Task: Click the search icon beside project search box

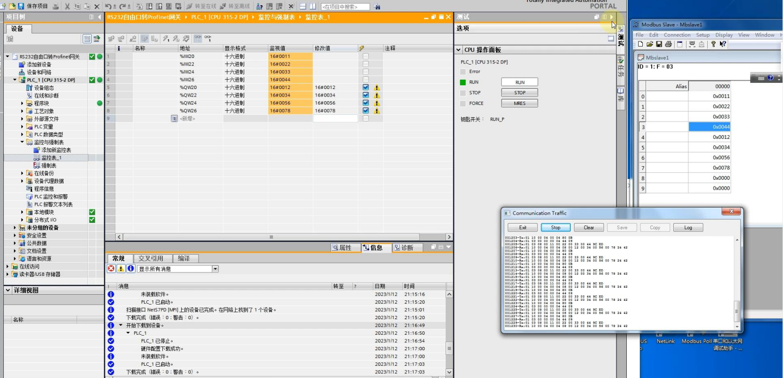Action: [x=377, y=7]
